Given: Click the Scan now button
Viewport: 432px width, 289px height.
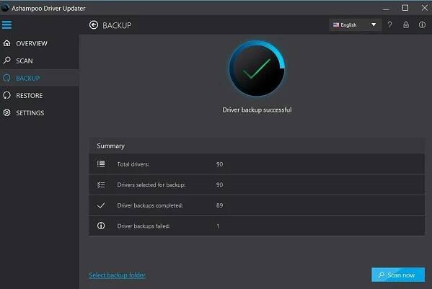Looking at the screenshot, I should click(398, 275).
